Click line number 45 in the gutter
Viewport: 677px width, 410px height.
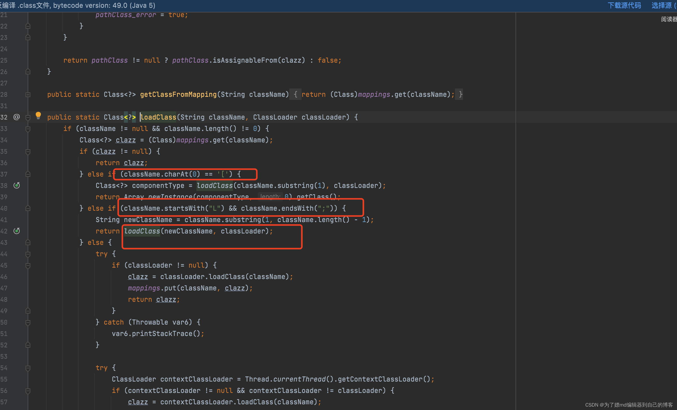(4, 266)
